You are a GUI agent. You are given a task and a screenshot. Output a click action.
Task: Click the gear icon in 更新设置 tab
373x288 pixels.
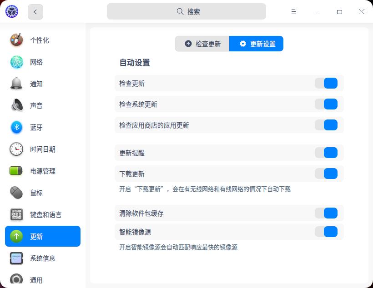coord(242,44)
